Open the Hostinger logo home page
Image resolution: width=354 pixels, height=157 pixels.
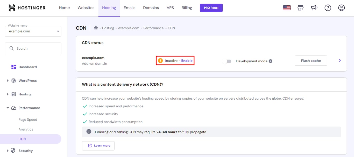pyautogui.click(x=27, y=8)
